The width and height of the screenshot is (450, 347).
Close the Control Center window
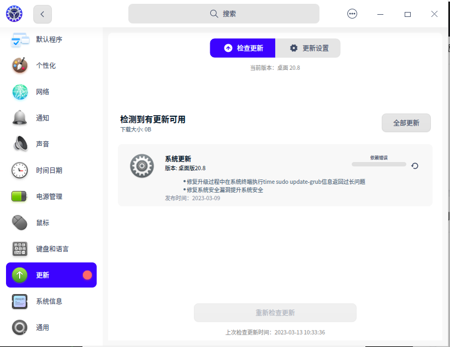(x=434, y=14)
